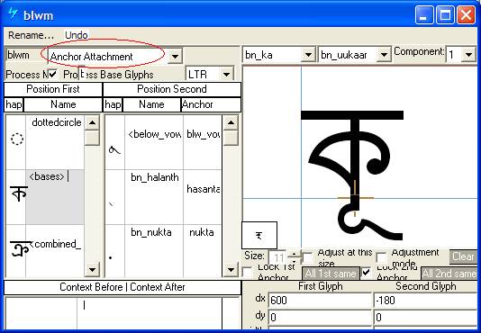481x333 pixels.
Task: Select the below vowel glyph icon
Action: (114, 150)
